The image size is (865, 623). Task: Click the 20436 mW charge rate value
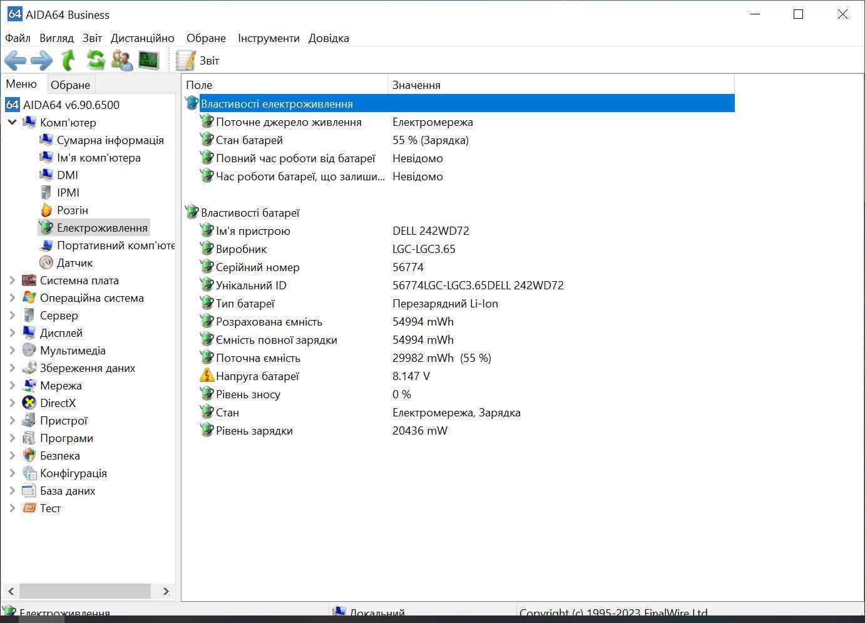click(420, 431)
